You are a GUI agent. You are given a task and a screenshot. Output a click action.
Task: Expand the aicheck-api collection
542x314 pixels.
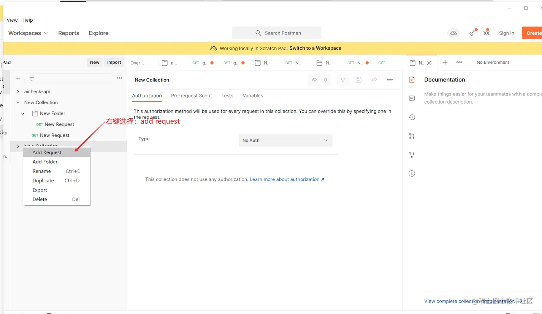pos(18,91)
